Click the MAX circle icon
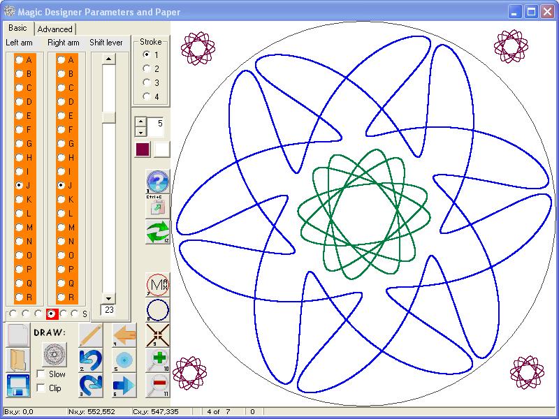The height and width of the screenshot is (419, 559). 158,285
